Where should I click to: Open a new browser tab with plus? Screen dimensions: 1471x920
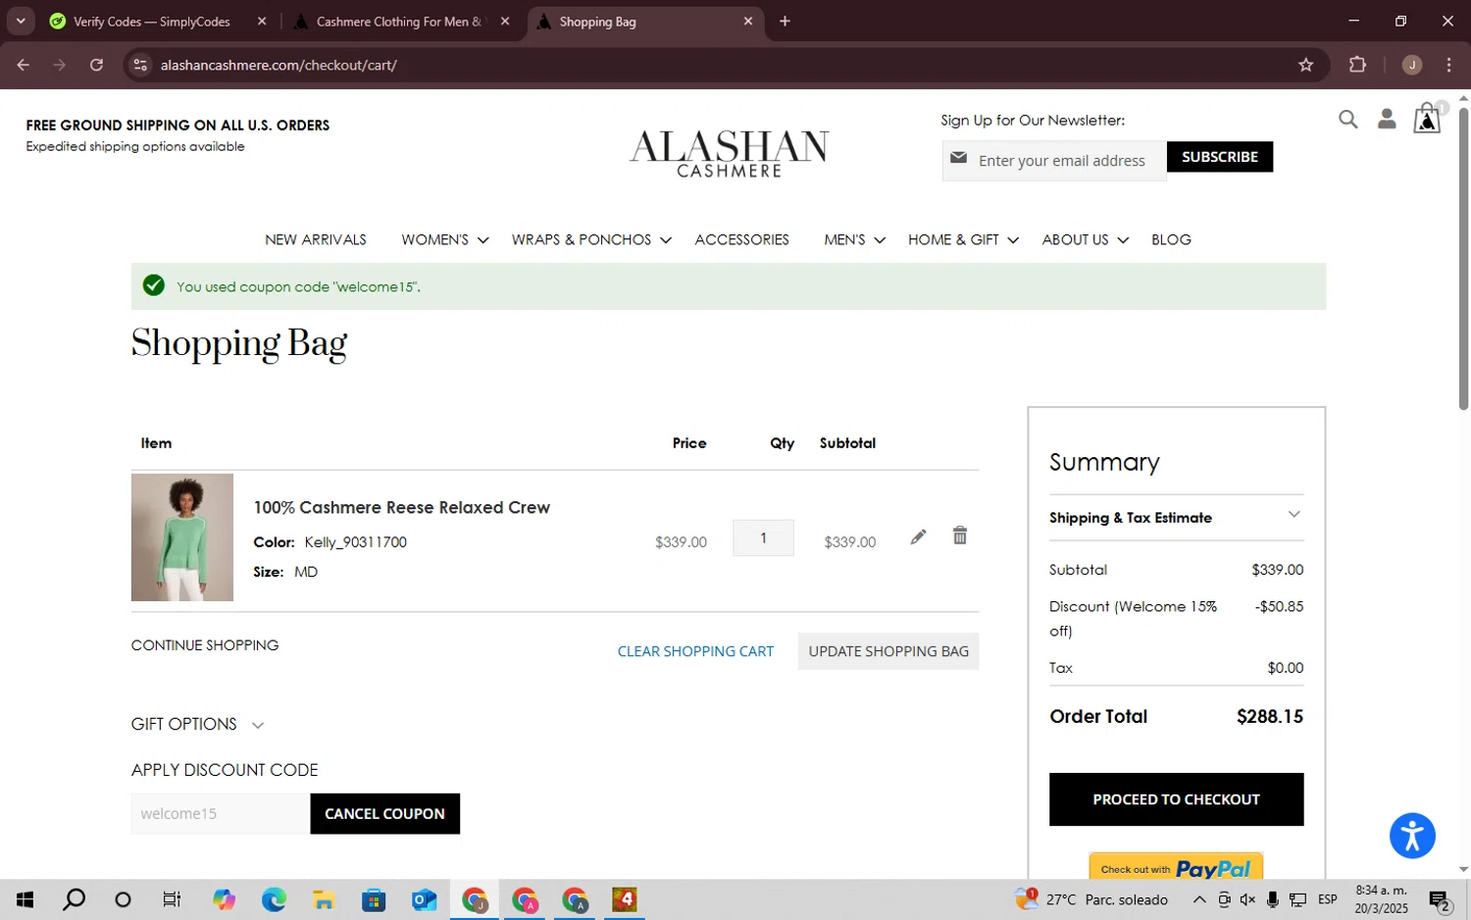(785, 21)
